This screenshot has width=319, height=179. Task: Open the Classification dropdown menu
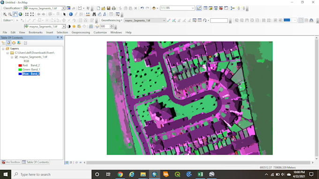point(12,8)
